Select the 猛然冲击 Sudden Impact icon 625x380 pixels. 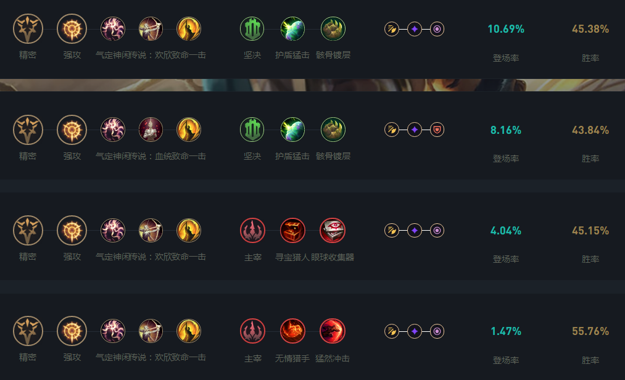click(x=333, y=331)
